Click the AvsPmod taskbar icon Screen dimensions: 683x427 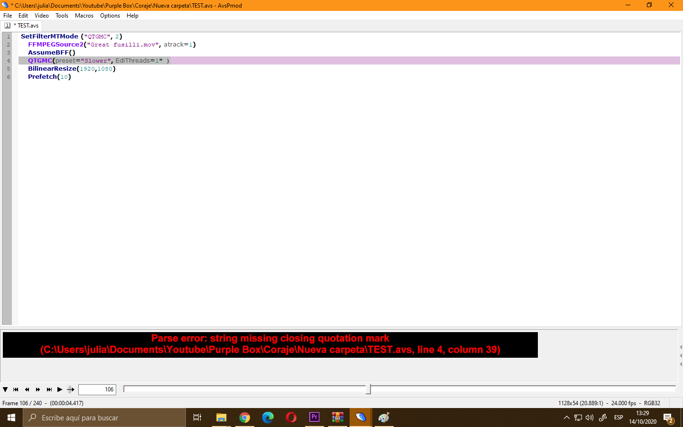[361, 418]
